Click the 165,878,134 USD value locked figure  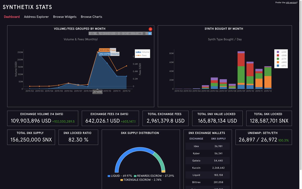coord(217,121)
